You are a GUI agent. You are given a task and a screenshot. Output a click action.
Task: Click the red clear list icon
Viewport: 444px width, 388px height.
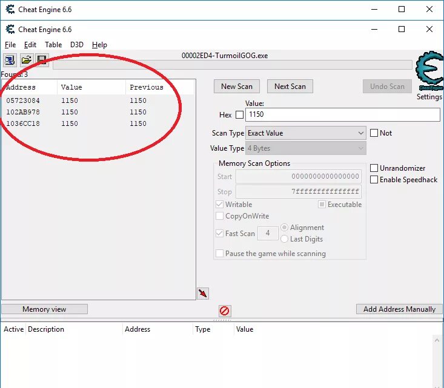[x=225, y=311]
